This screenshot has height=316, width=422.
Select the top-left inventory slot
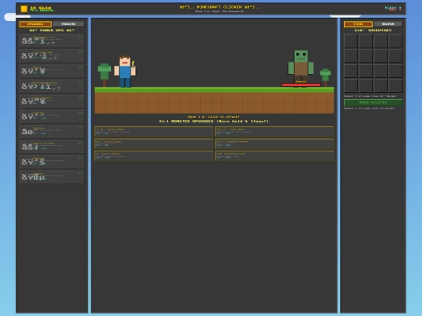(x=351, y=41)
